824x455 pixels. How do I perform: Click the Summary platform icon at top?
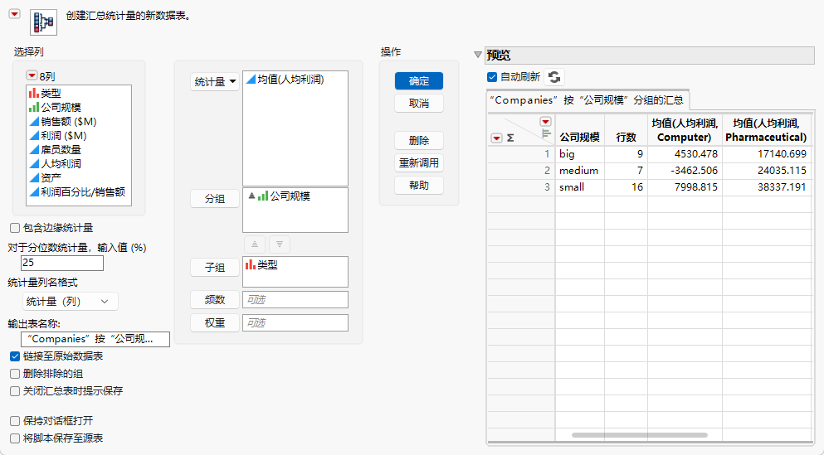pos(44,22)
